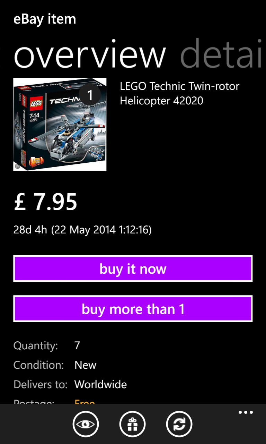
Task: Switch to the details tab
Action: point(221,54)
